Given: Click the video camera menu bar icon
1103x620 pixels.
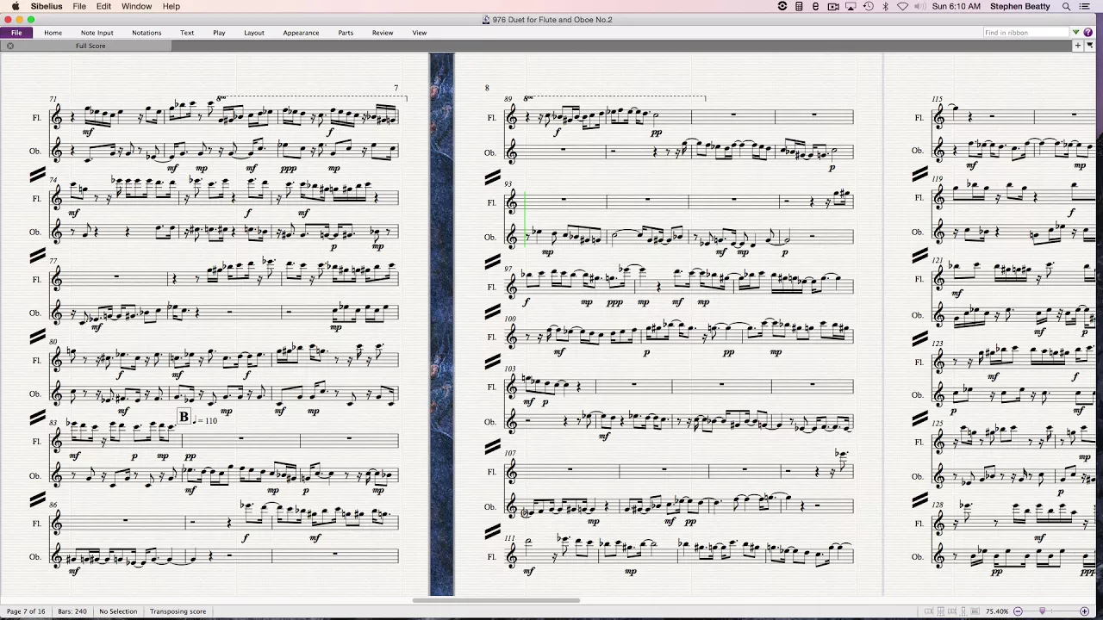Looking at the screenshot, I should (833, 6).
